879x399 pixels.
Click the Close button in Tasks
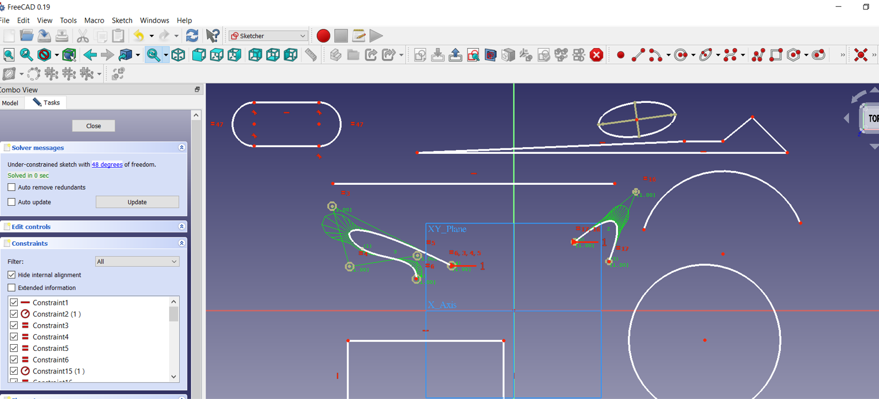coord(94,126)
